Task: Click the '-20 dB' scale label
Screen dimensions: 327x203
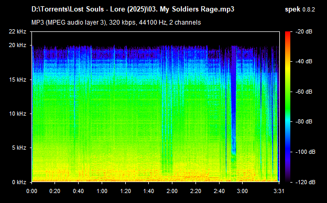Action: 304,31
